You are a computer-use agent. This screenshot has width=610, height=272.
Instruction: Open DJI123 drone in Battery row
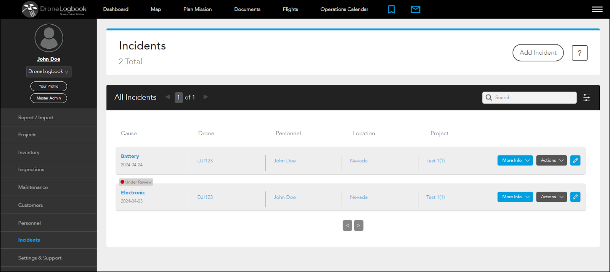point(205,161)
